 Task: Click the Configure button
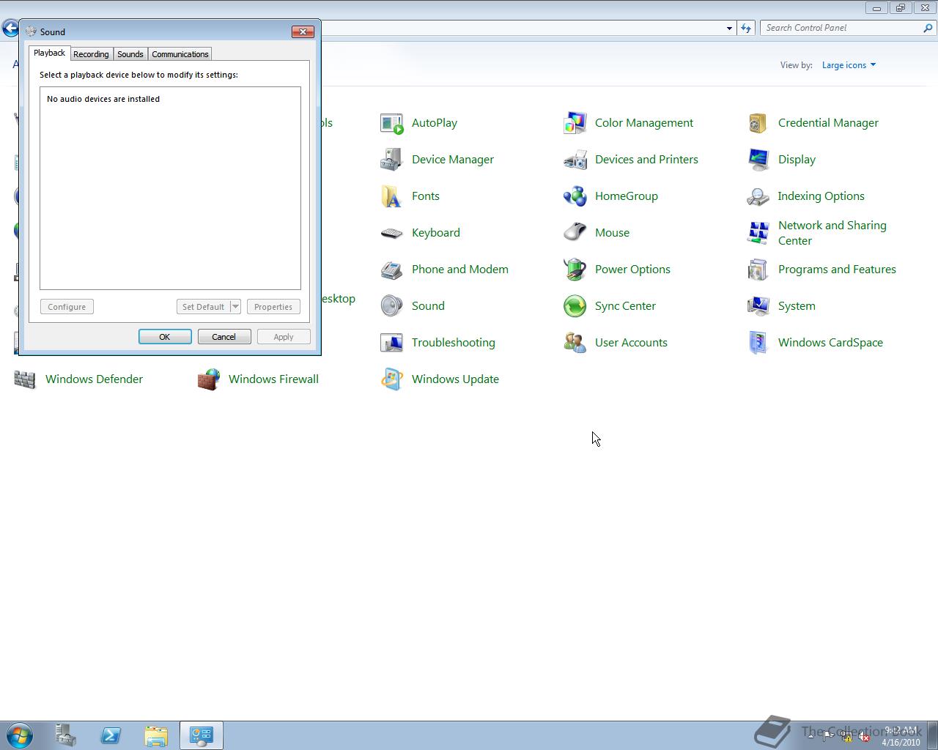[x=67, y=307]
